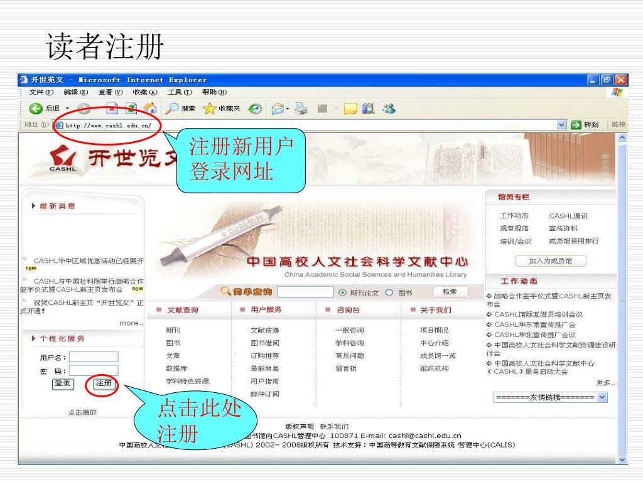Open the 工作动态 link in 馆员专栏
This screenshot has height=482, width=643.
[x=514, y=216]
